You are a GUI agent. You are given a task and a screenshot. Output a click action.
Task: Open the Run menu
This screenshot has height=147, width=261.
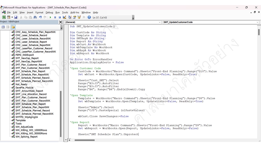pyautogui.click(x=58, y=13)
